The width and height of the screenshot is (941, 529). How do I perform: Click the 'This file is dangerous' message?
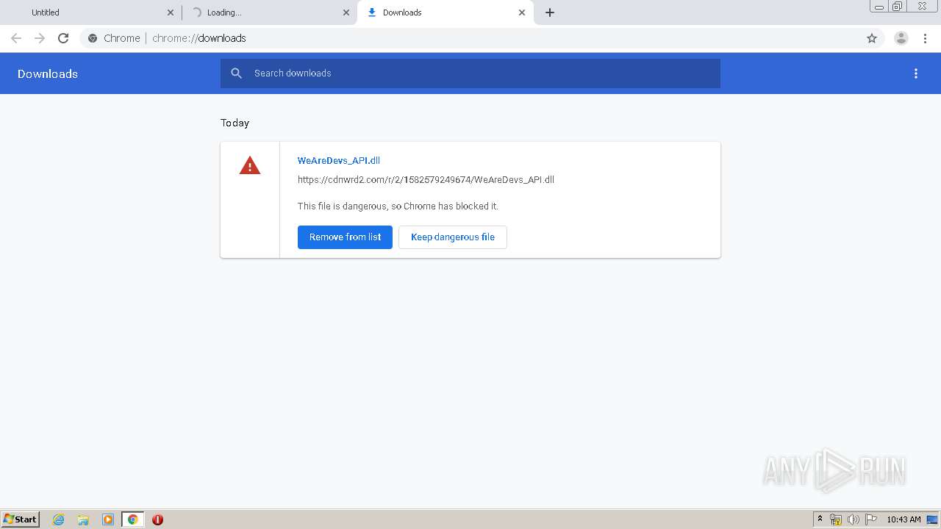(x=398, y=206)
